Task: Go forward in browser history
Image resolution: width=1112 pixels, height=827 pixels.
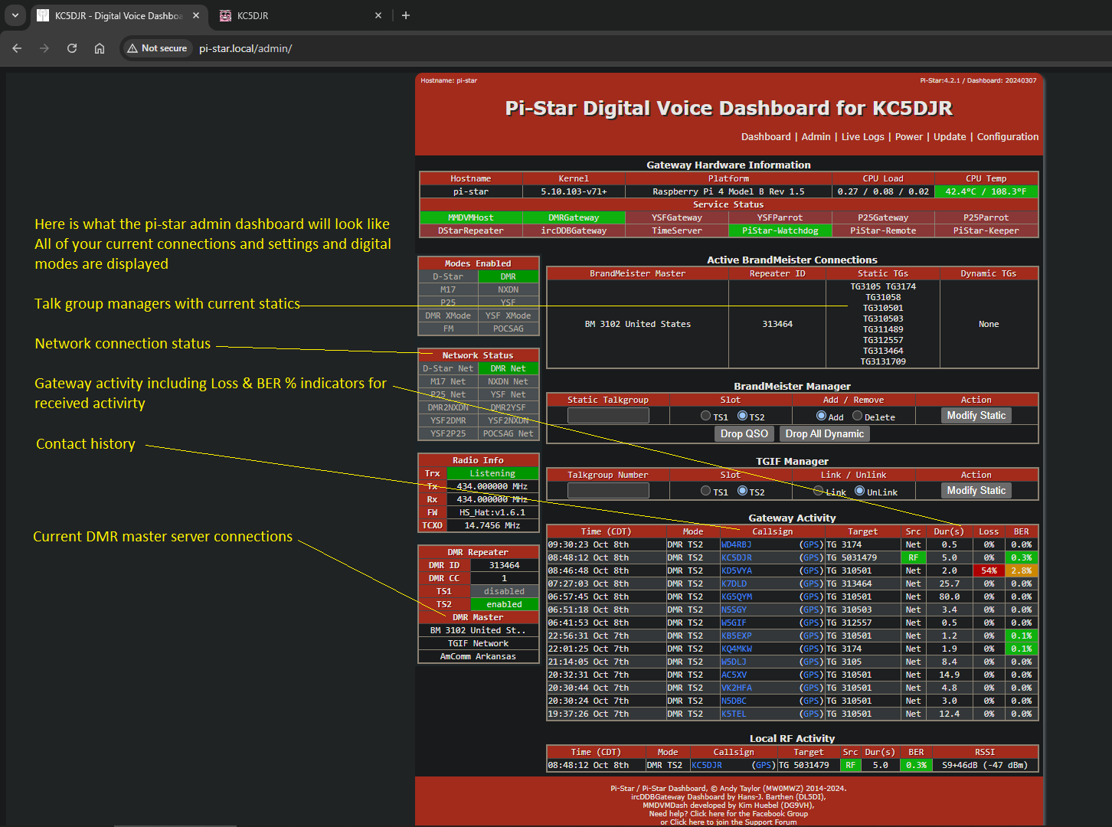Action: coord(44,48)
